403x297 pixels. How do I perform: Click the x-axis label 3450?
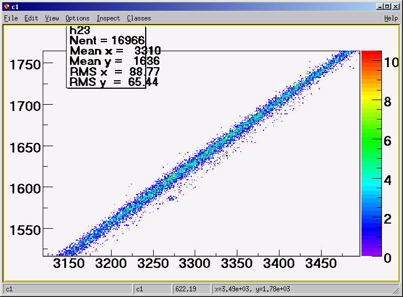321,263
